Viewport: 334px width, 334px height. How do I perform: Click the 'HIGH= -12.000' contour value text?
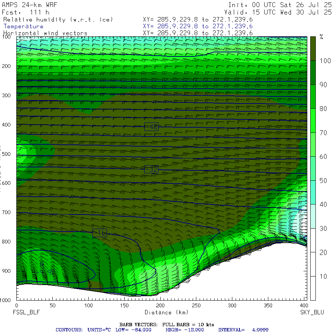click(185, 330)
